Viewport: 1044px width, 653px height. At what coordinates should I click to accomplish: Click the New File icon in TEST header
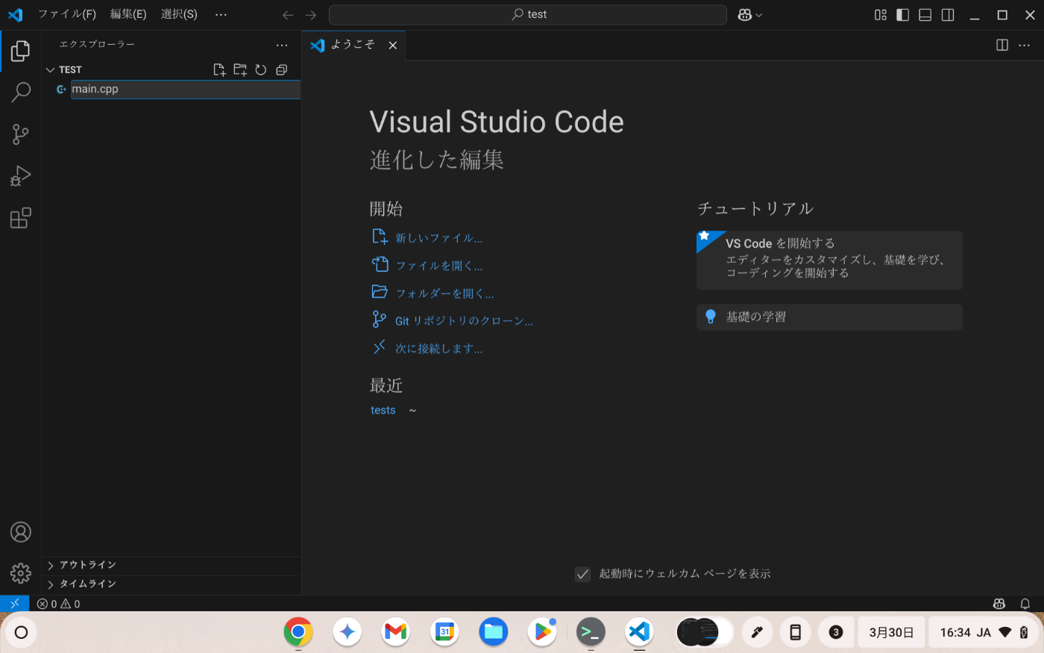[x=219, y=69]
